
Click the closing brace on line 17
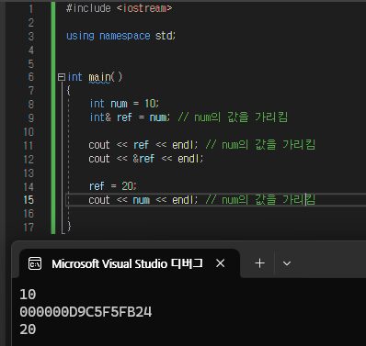coord(69,227)
